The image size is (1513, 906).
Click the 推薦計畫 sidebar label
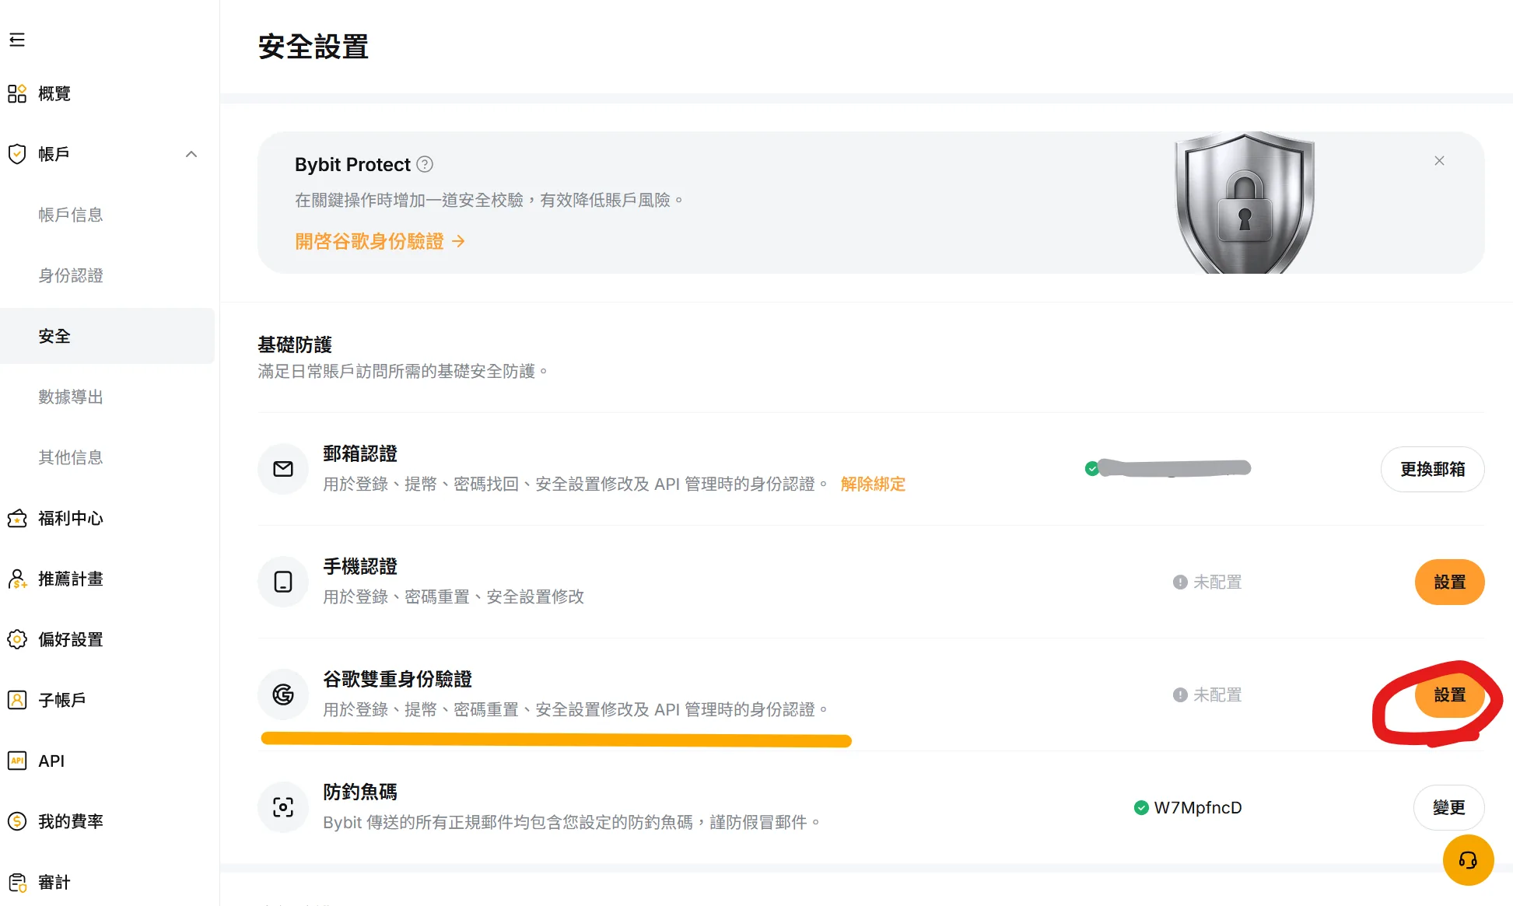tap(71, 579)
